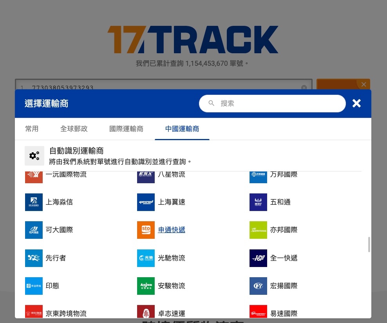Click the 五和通 WHT logo

[x=258, y=202]
